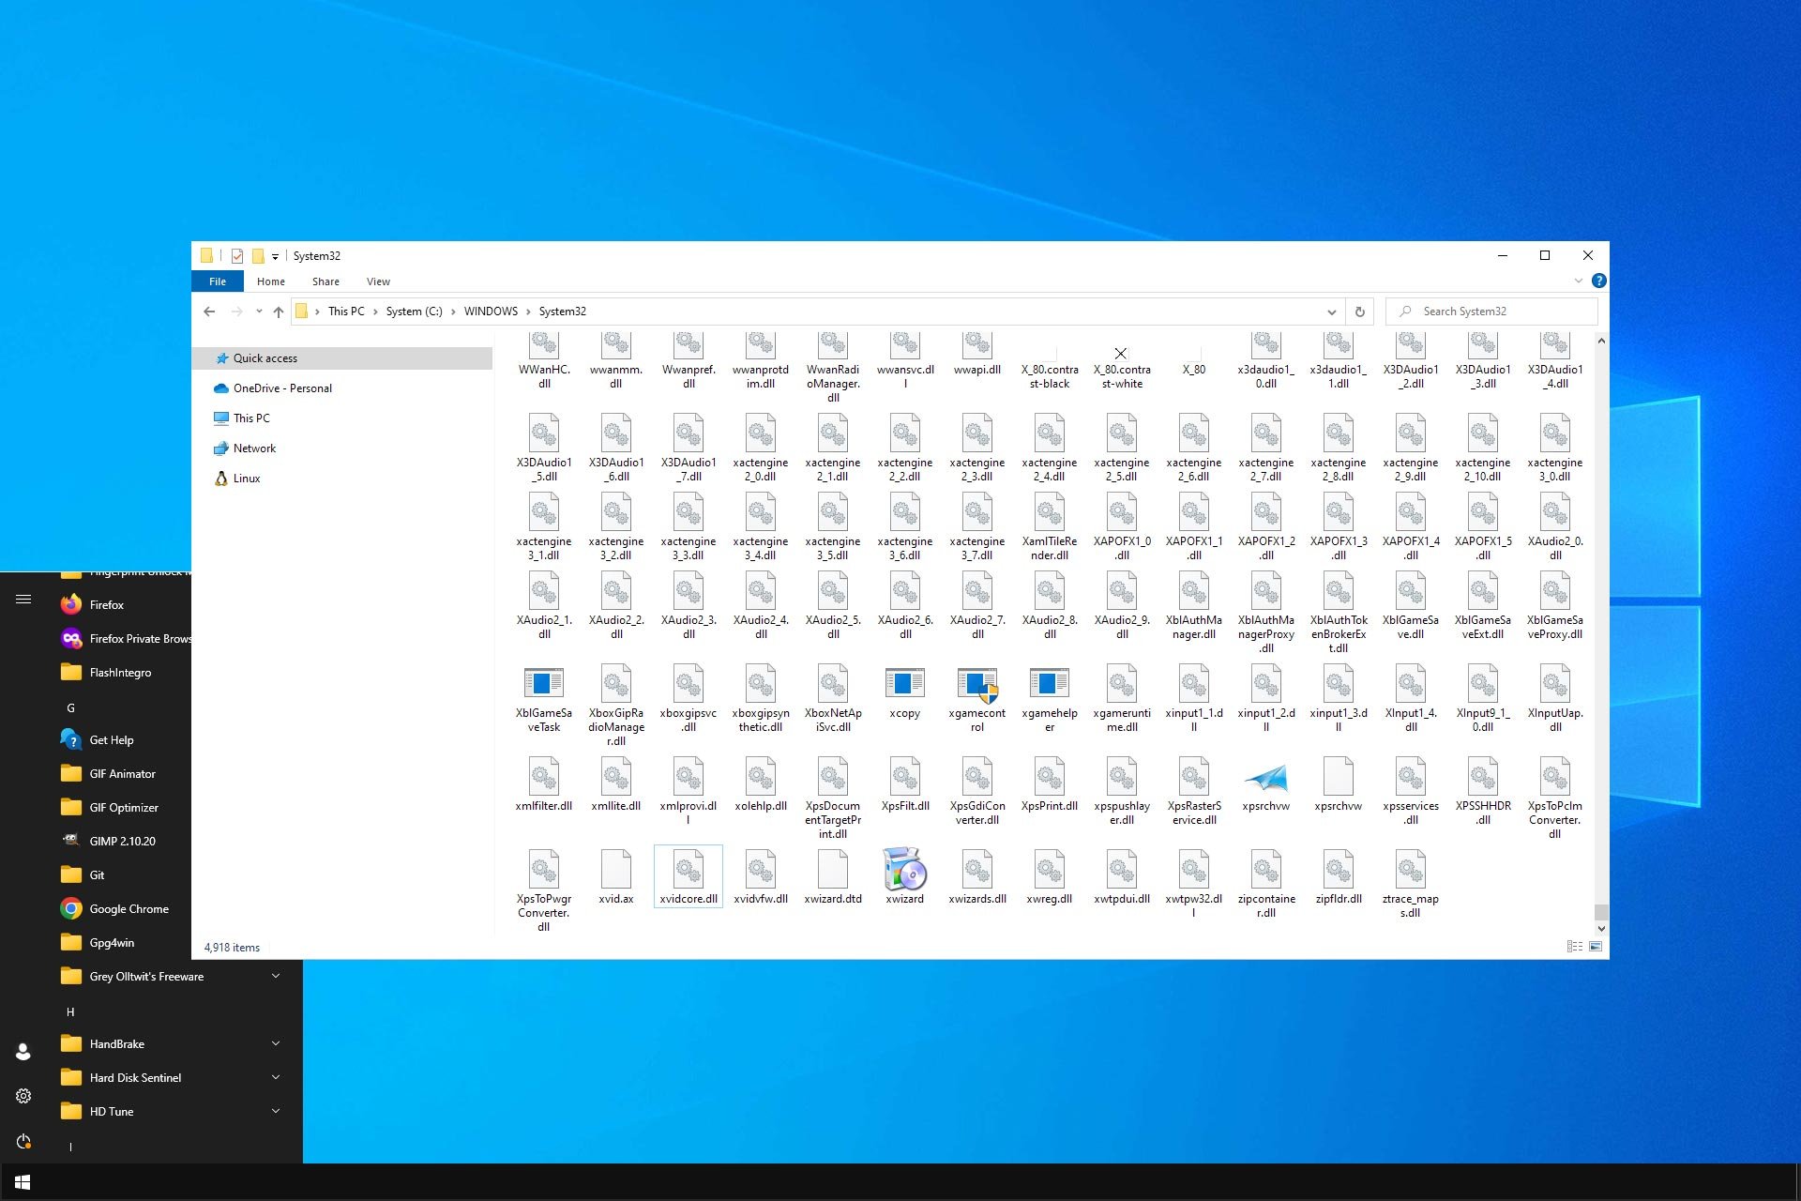
Task: Click Properties icon in quick access toolbar
Action: pyautogui.click(x=237, y=256)
